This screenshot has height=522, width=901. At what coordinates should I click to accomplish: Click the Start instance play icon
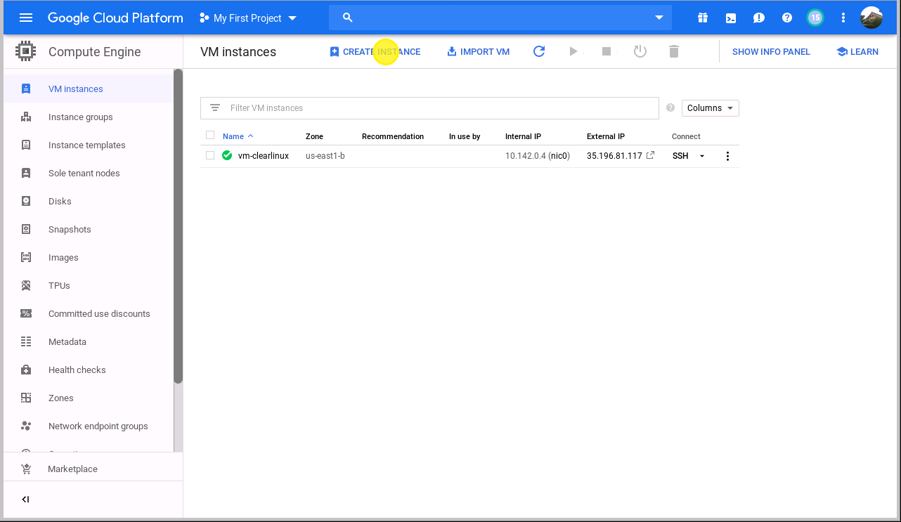click(x=573, y=51)
